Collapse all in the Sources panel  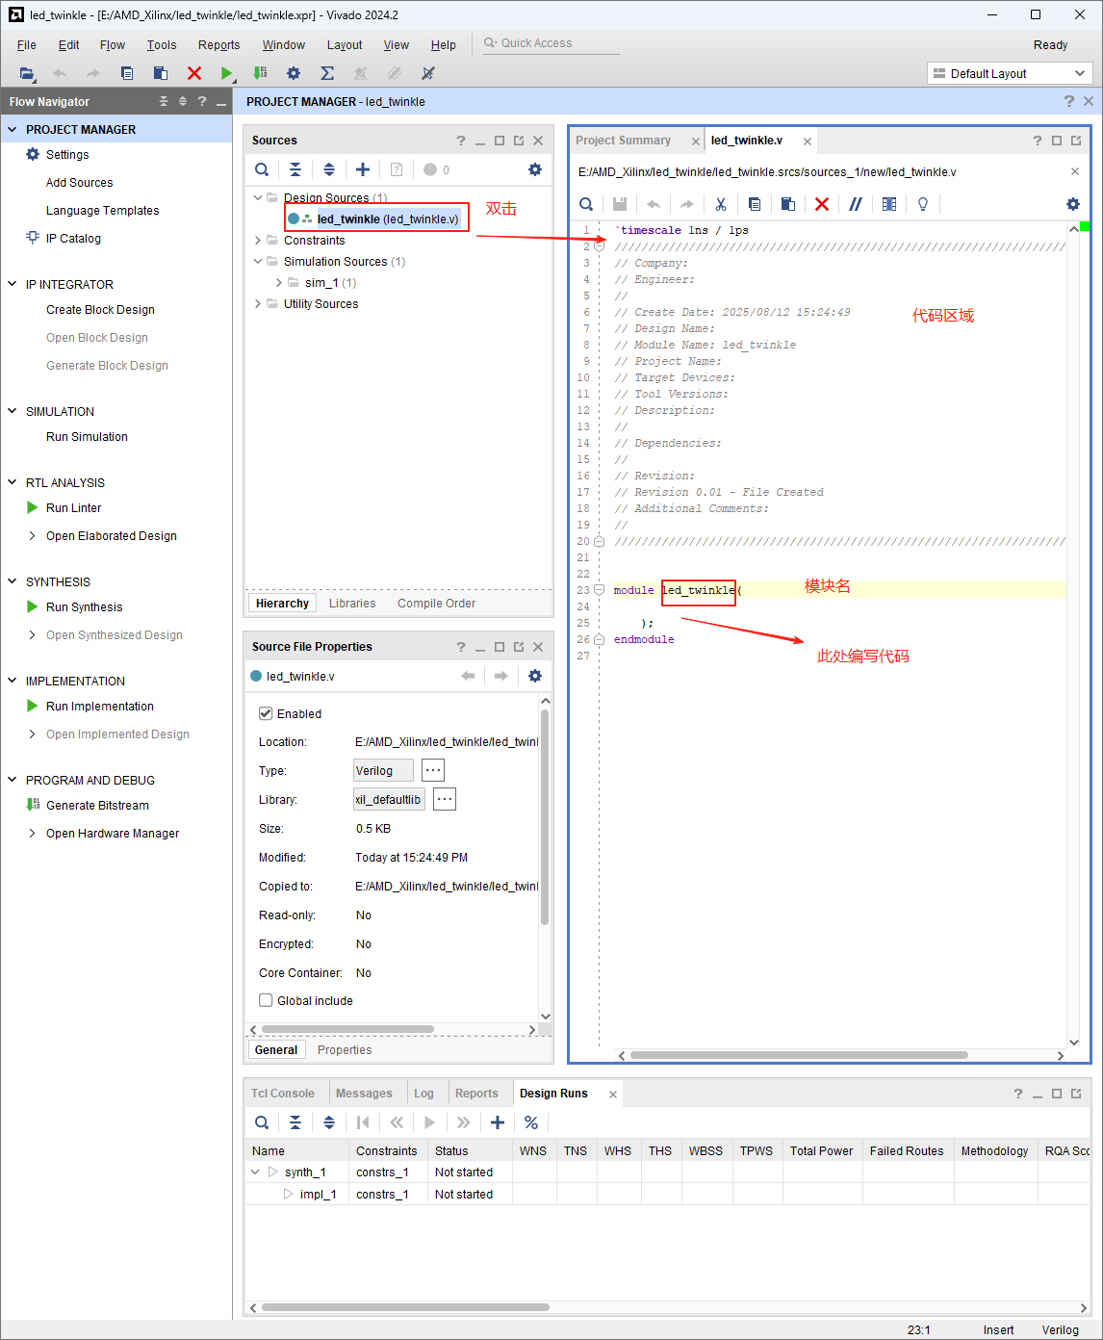coord(295,169)
